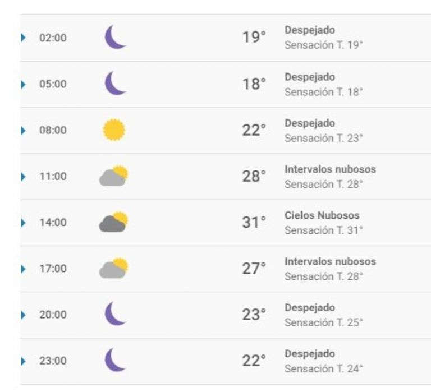This screenshot has width=431, height=392.
Task: Select the Sensación T. 25° text
Action: (323, 322)
